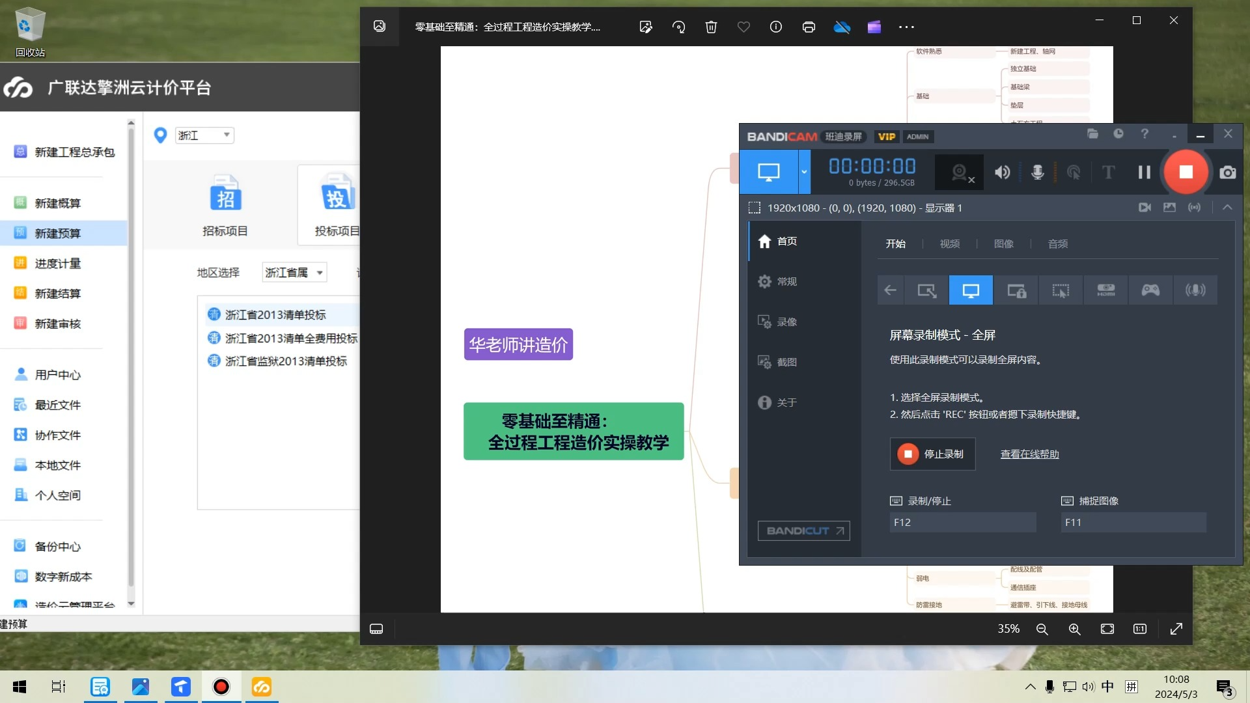Click the zoom in magnifier icon

point(1074,629)
